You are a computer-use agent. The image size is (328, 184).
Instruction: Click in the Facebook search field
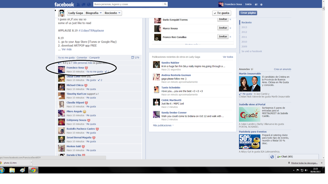(128, 4)
